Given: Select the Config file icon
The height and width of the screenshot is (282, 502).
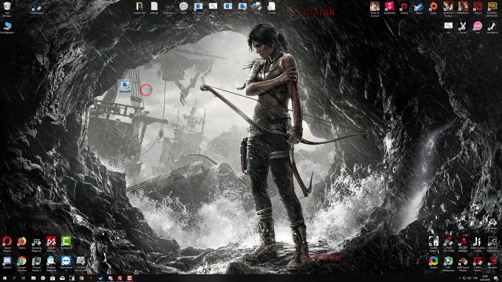Looking at the screenshot, I should (x=272, y=8).
